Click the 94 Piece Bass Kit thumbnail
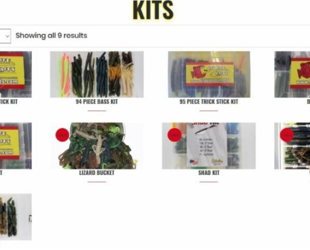310x250 pixels. (97, 74)
